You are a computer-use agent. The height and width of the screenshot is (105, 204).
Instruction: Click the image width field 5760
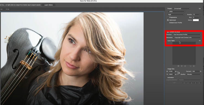coord(171,72)
